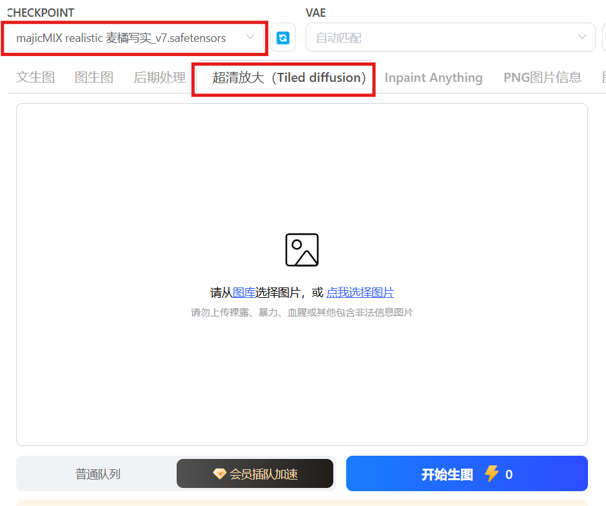Select the 超清放大 (Tiled diffusion) tab

coord(289,77)
